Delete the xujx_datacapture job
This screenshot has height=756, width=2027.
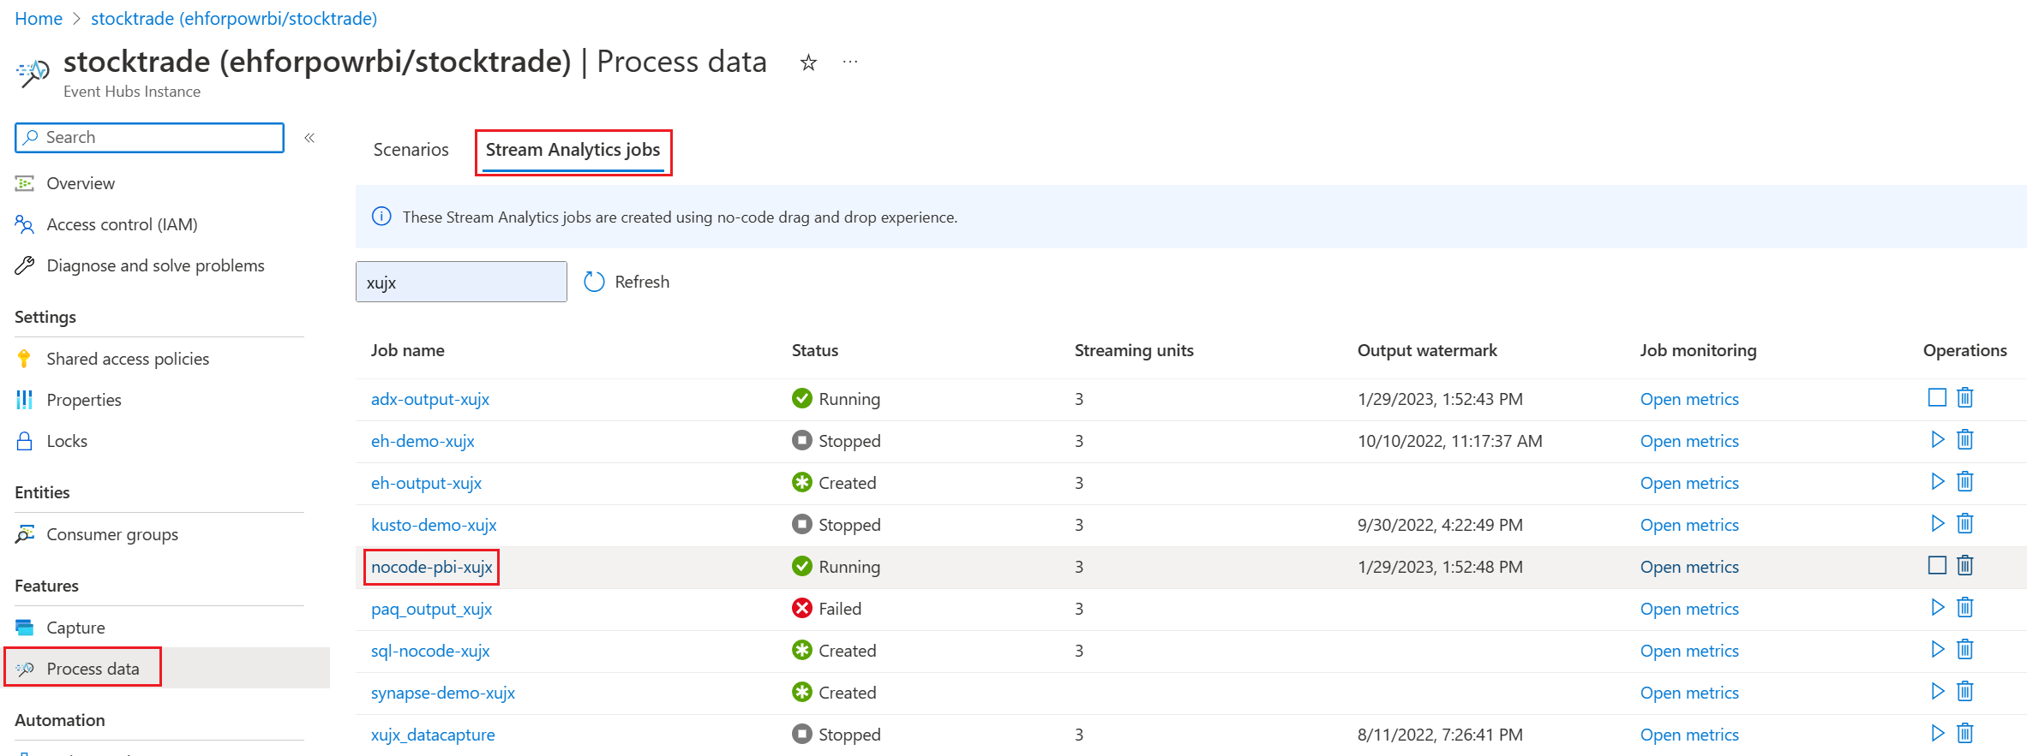1965,733
